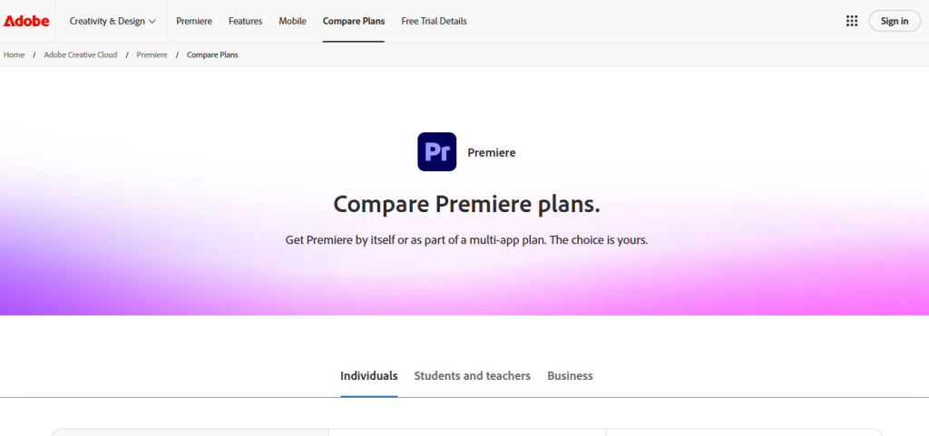The width and height of the screenshot is (929, 436).
Task: Click the Compare Plans breadcrumb item
Action: tap(212, 55)
